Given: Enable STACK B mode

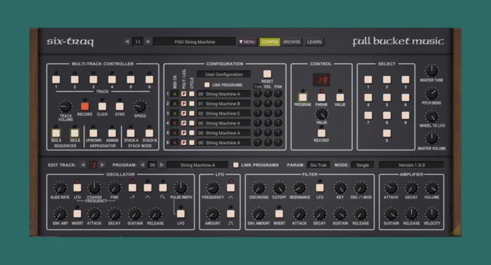Looking at the screenshot, I should [149, 133].
